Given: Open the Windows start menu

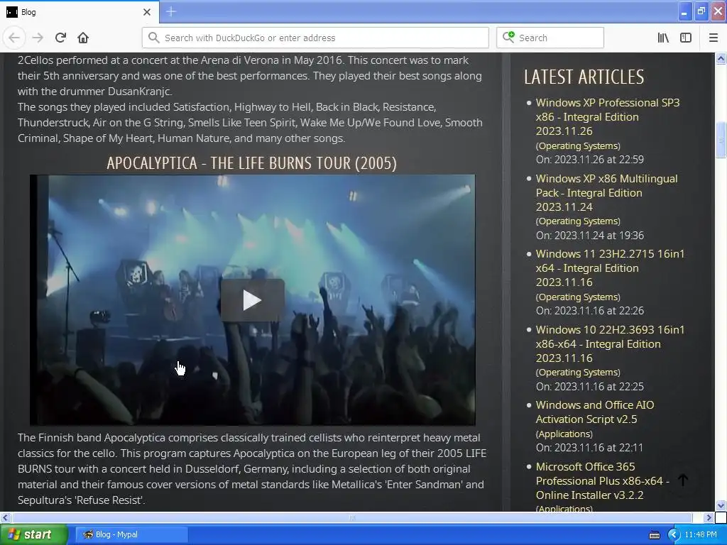Looking at the screenshot, I should click(33, 535).
